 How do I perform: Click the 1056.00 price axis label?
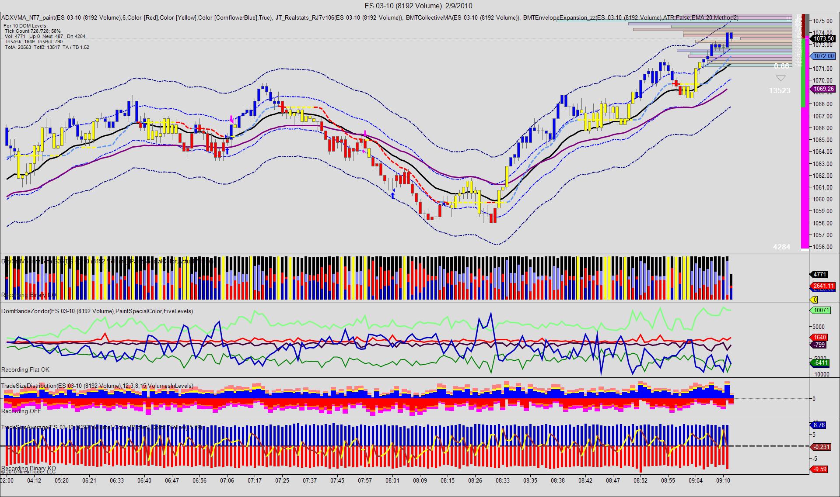[822, 247]
